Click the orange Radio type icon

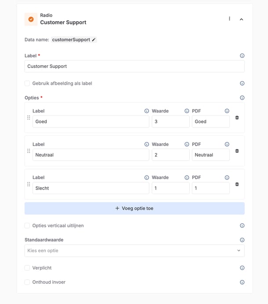click(x=31, y=19)
